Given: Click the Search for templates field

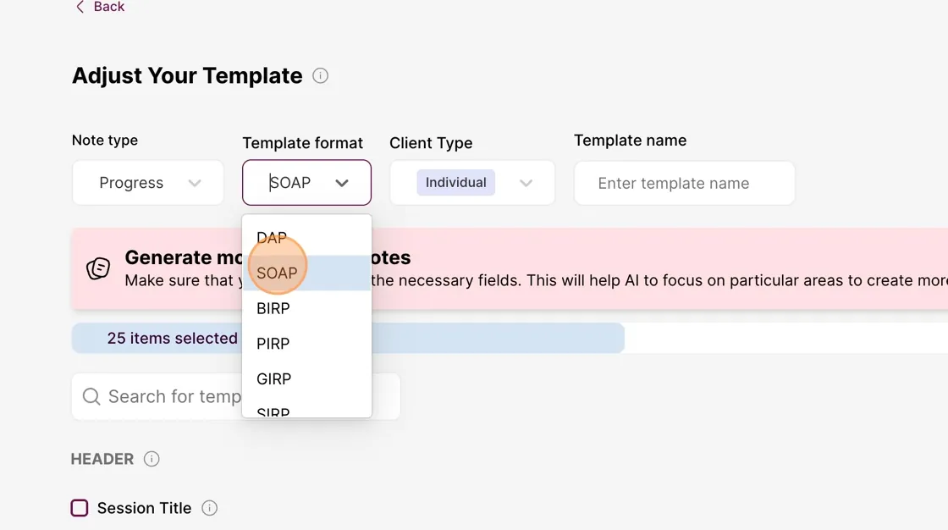Looking at the screenshot, I should tap(236, 396).
